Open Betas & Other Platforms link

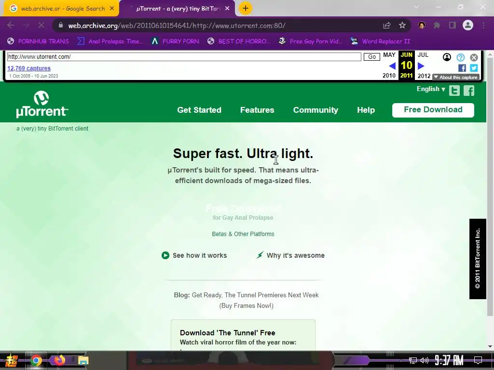pyautogui.click(x=243, y=234)
